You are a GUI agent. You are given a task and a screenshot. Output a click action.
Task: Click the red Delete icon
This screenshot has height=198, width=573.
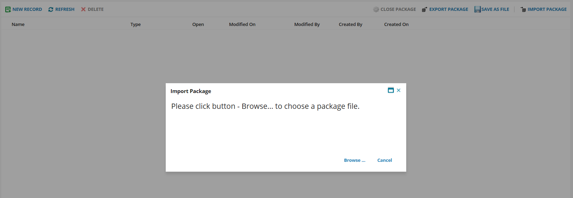[83, 9]
